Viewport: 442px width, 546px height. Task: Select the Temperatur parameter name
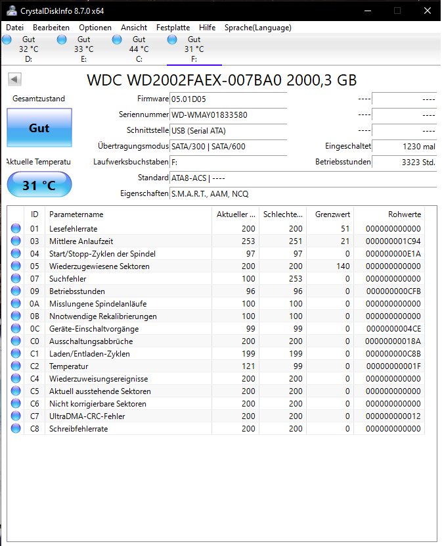point(69,366)
